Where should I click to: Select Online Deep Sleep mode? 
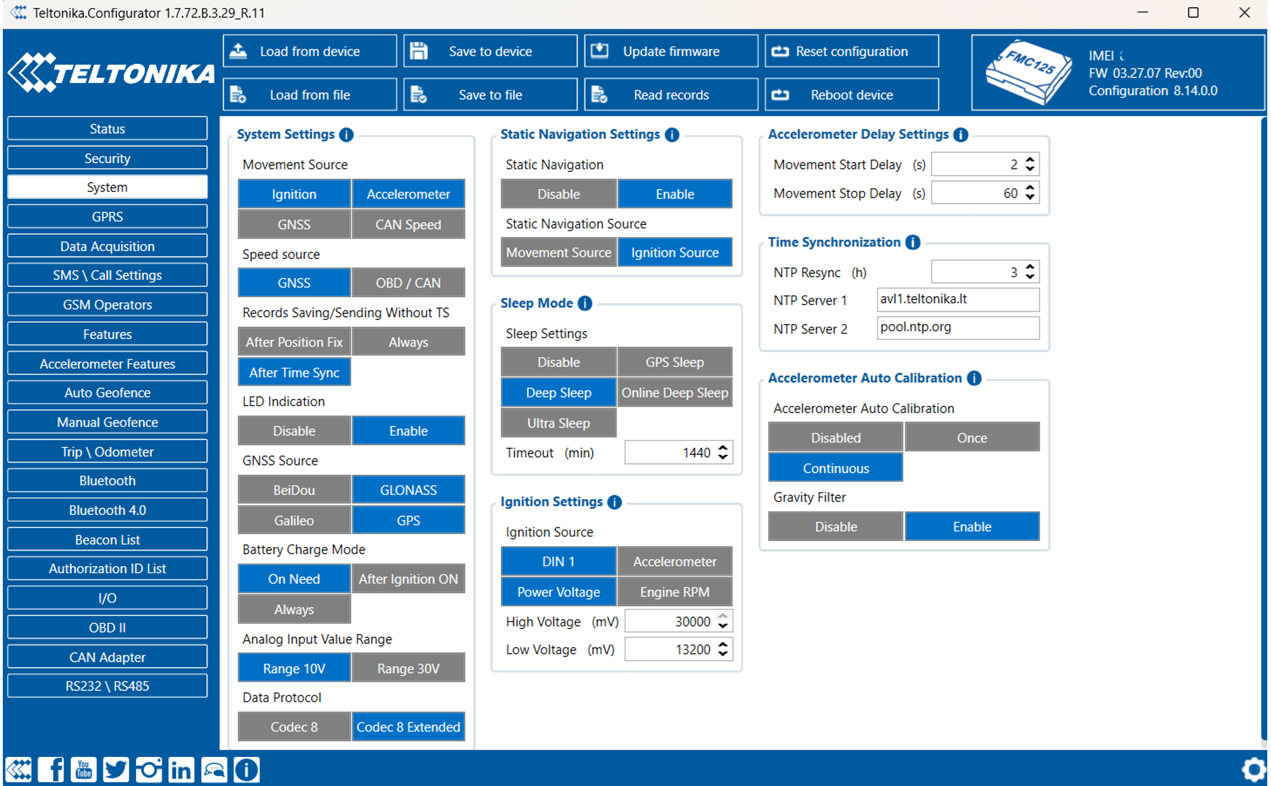(x=675, y=392)
